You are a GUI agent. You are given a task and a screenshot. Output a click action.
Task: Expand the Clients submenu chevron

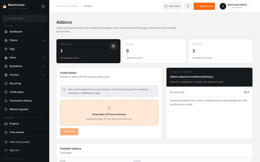point(44,40)
